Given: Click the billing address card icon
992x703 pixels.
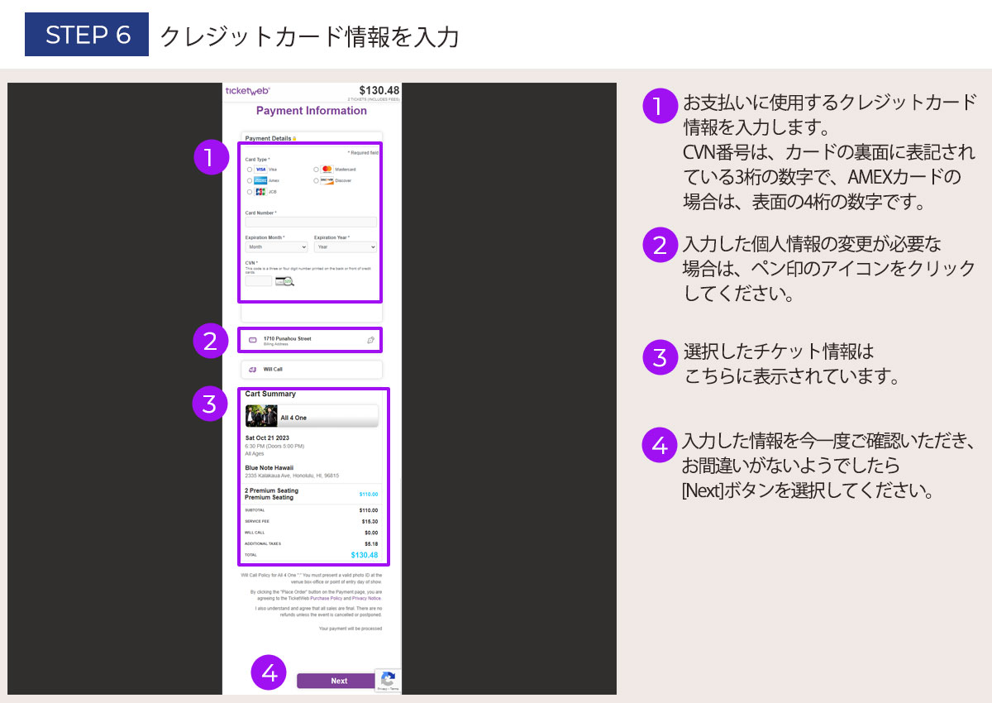Looking at the screenshot, I should (252, 340).
